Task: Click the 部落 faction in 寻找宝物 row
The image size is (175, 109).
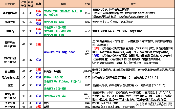Action: click(x=39, y=107)
